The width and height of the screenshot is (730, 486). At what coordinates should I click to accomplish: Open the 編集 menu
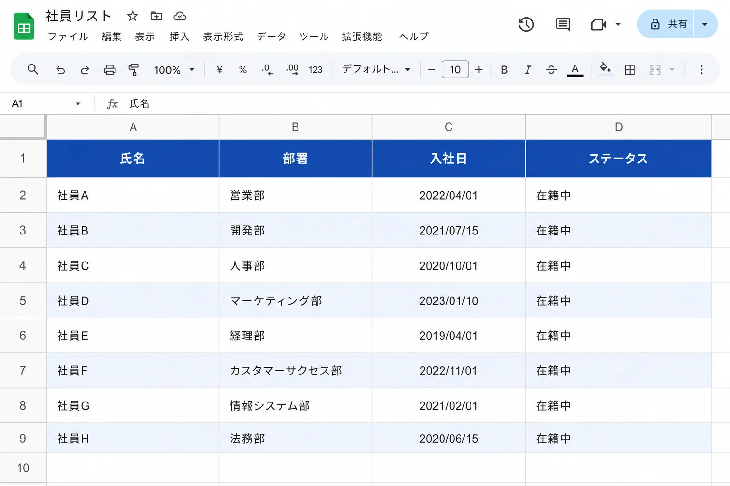(112, 37)
